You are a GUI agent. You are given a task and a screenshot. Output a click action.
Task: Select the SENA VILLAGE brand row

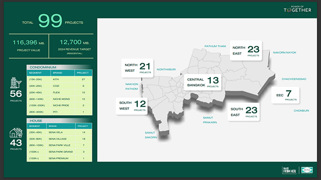(x=59, y=139)
